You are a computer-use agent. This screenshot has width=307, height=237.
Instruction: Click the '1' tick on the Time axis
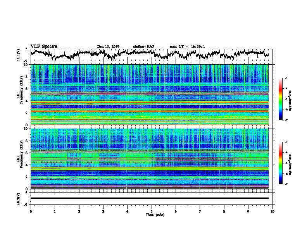[x=55, y=211]
